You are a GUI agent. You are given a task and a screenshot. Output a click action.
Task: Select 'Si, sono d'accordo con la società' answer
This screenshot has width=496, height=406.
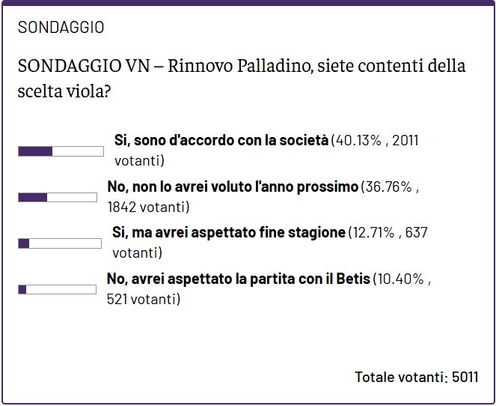tap(221, 140)
